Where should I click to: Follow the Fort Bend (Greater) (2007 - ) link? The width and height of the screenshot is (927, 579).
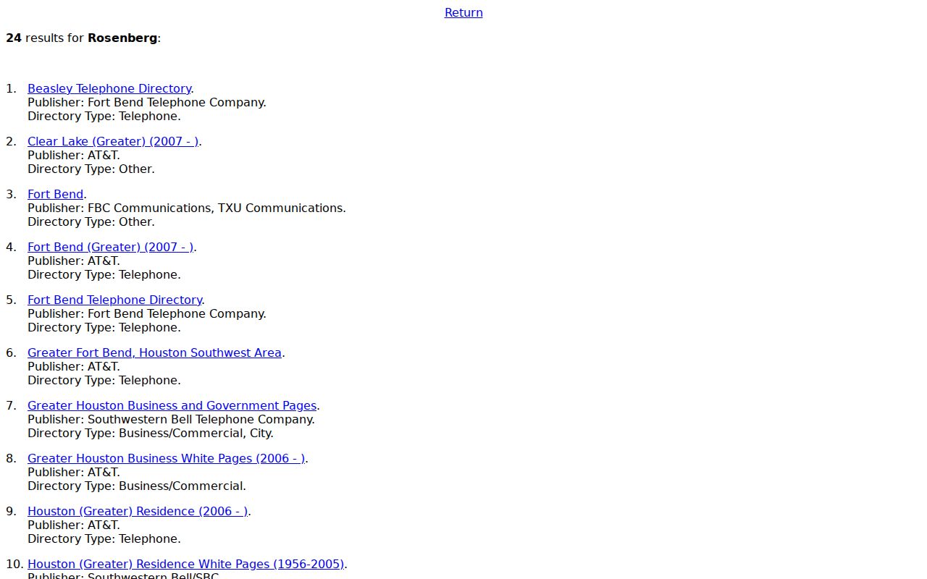(110, 247)
